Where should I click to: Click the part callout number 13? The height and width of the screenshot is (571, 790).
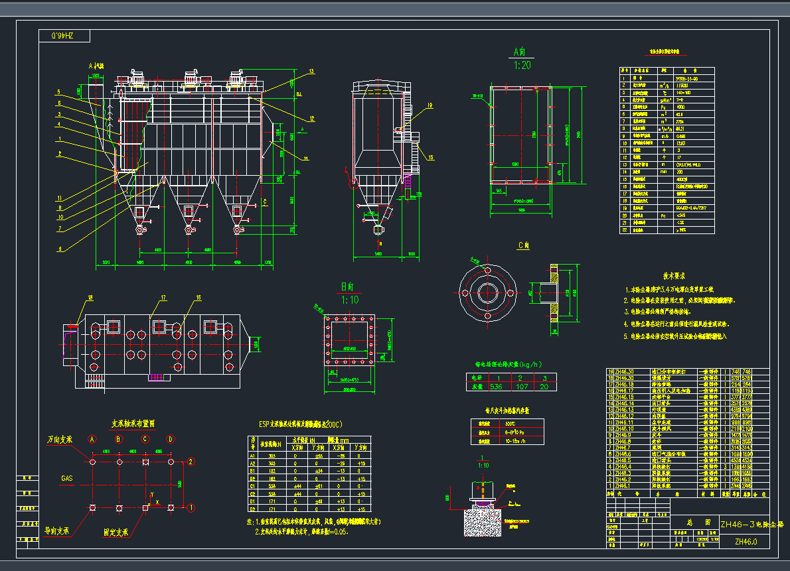[311, 71]
